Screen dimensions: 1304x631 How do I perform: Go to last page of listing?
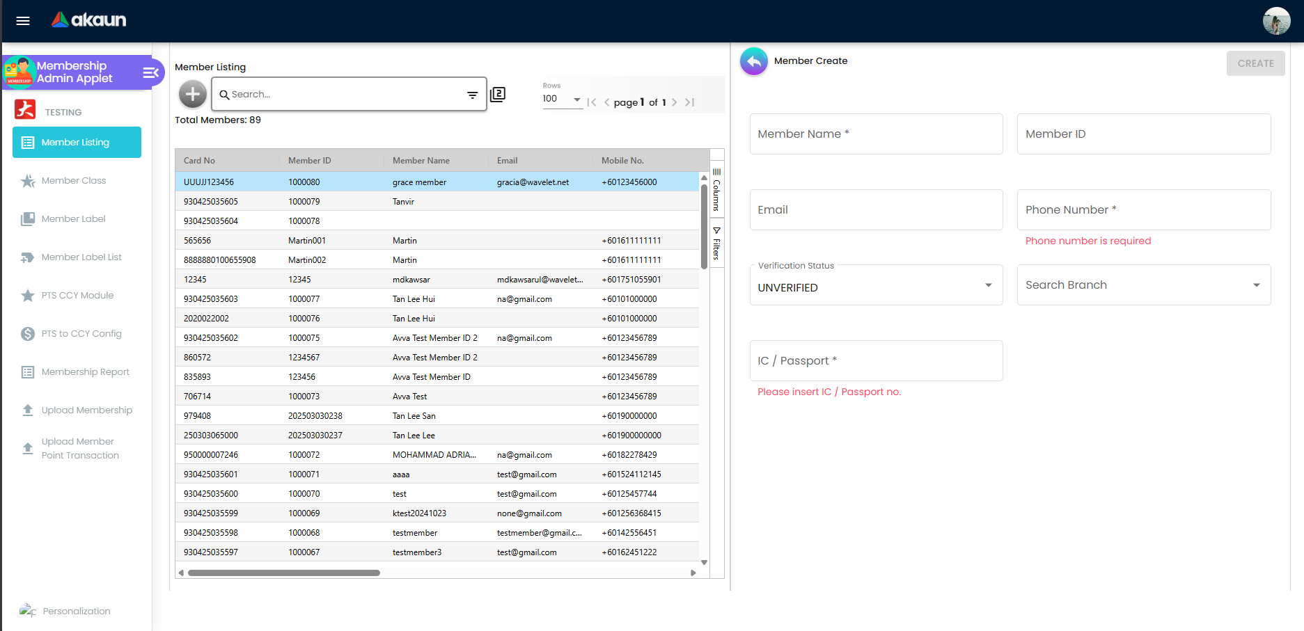[689, 102]
